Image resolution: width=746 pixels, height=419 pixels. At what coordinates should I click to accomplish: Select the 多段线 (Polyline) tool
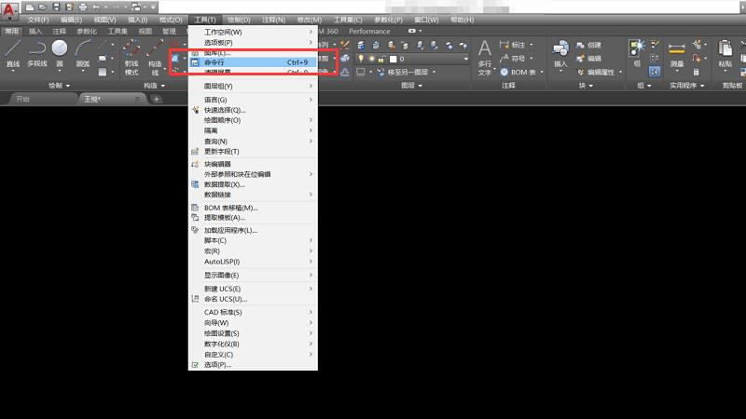[x=36, y=52]
